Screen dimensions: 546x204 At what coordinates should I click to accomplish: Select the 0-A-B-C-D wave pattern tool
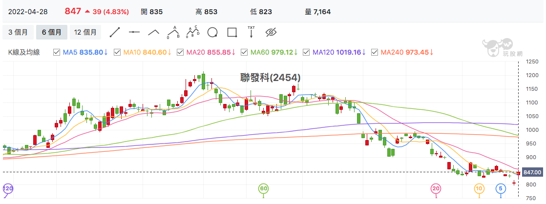click(x=193, y=32)
